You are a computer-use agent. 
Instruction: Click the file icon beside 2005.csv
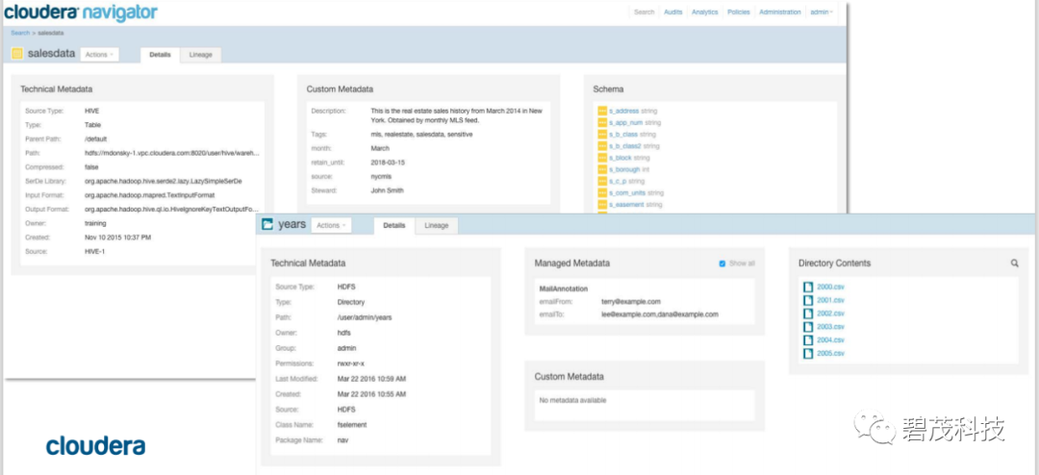point(807,353)
